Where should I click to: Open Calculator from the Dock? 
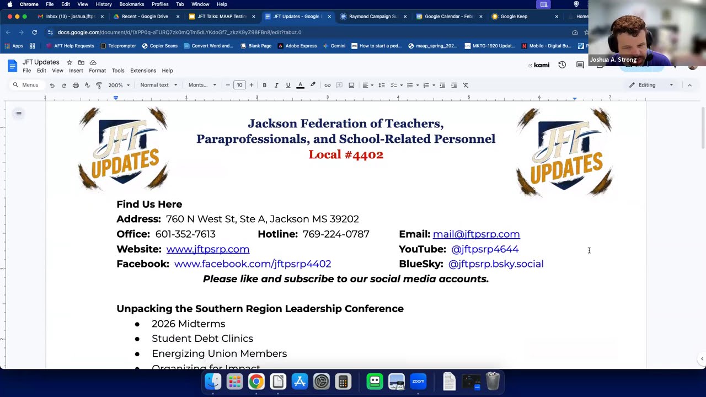coord(343,381)
